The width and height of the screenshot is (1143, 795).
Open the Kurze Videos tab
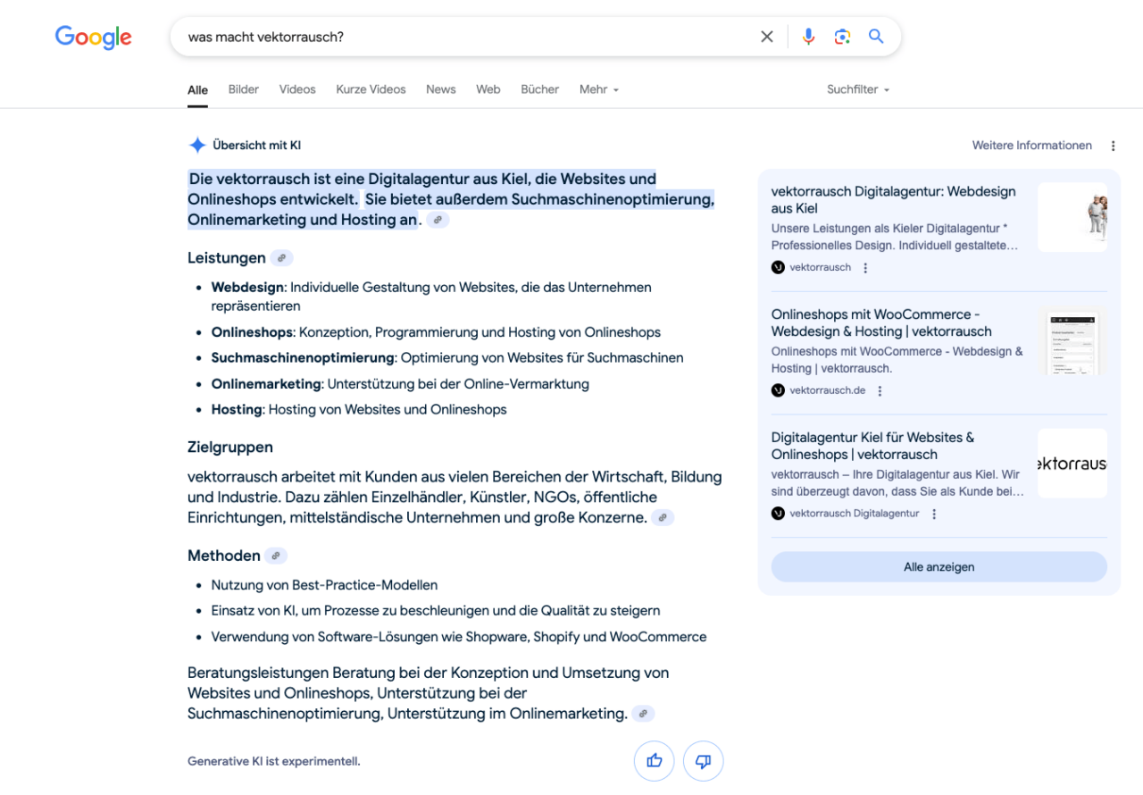click(x=371, y=89)
